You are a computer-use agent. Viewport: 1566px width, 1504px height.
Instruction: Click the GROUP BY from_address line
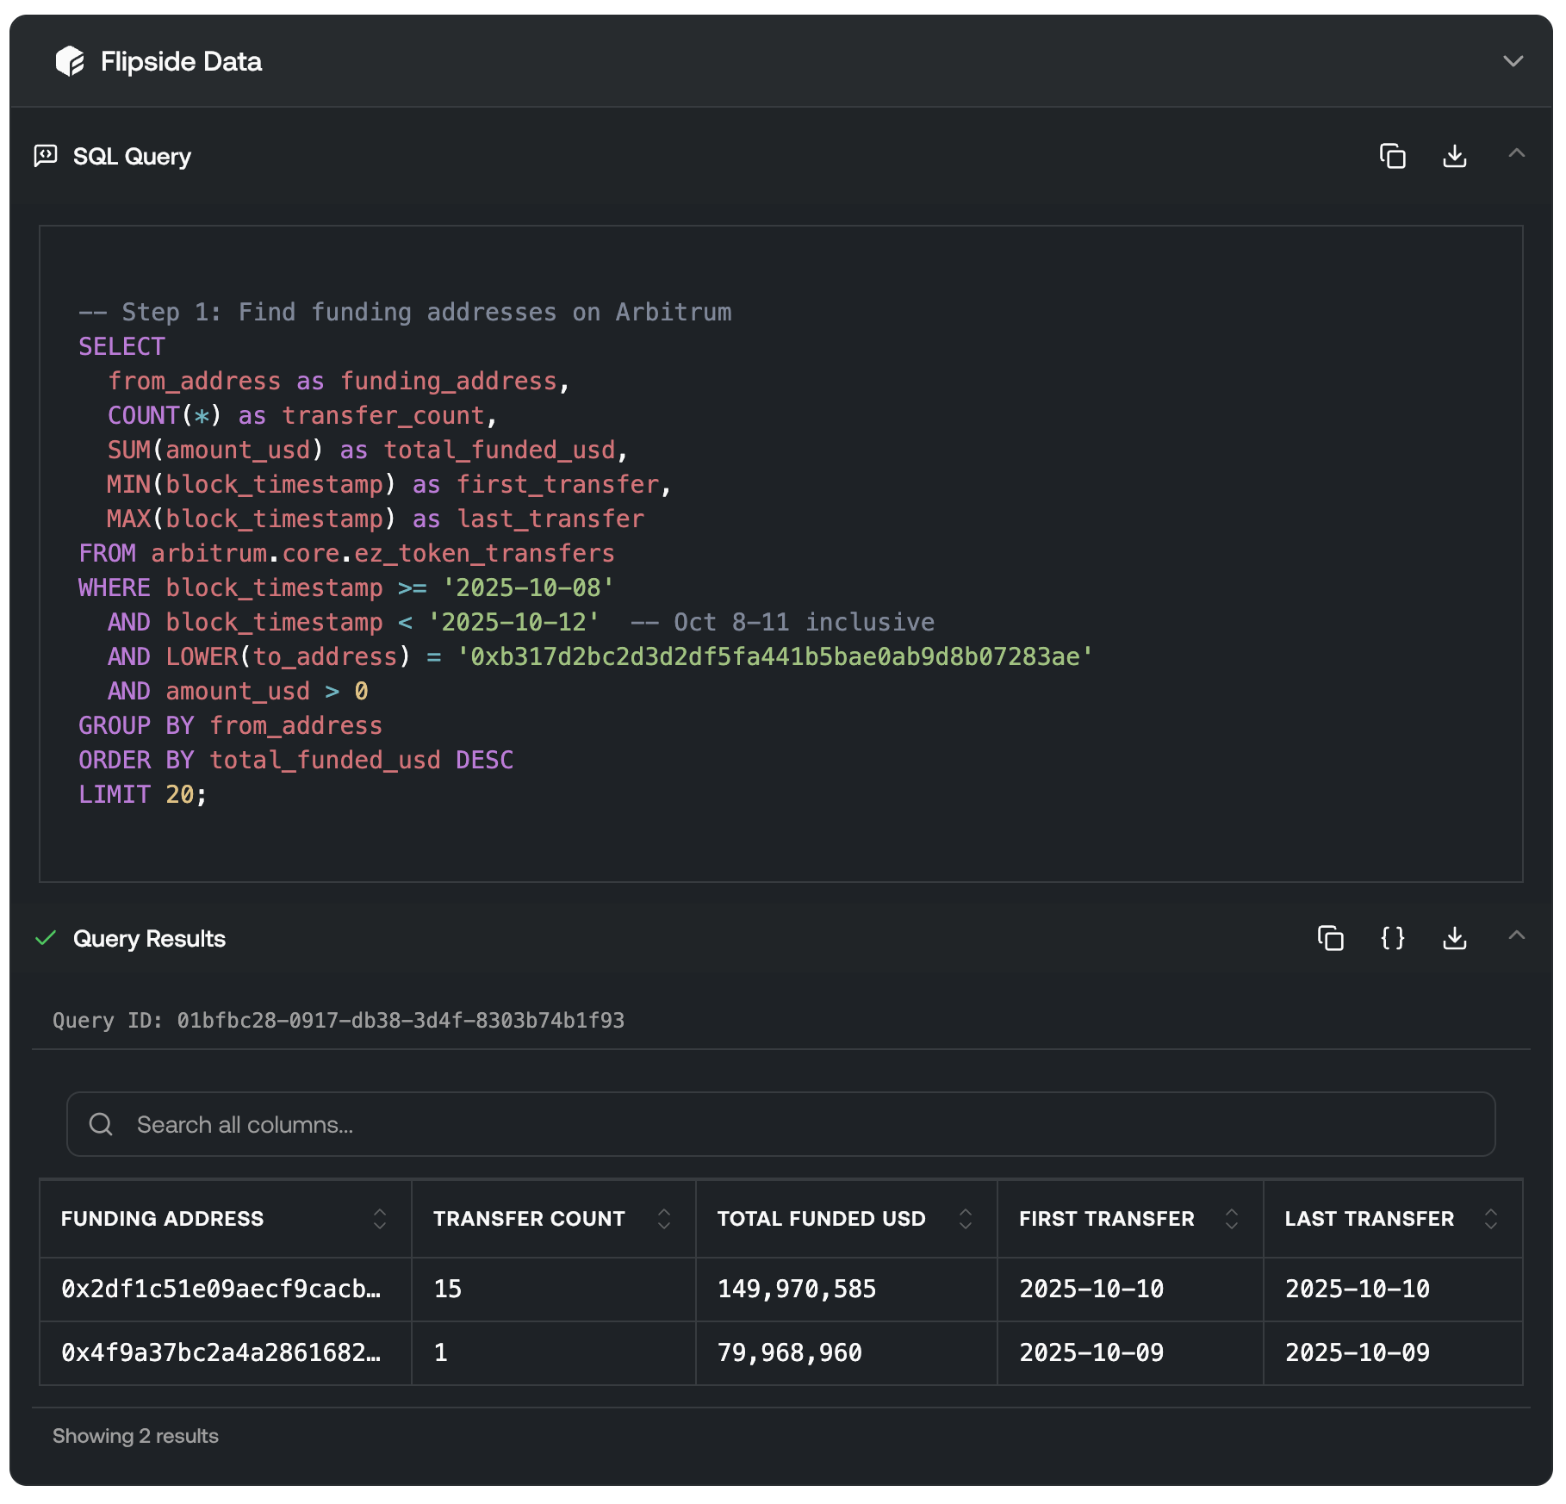point(230,725)
